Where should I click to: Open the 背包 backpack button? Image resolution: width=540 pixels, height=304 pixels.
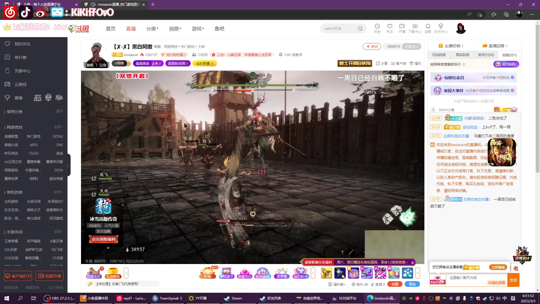[x=412, y=284]
